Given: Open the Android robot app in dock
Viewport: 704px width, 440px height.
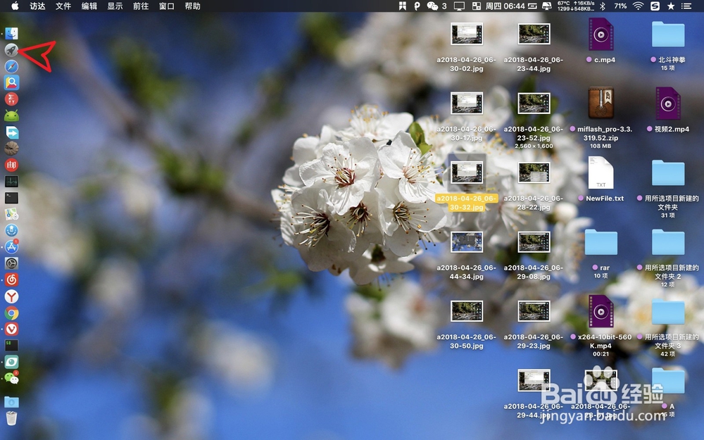Looking at the screenshot, I should [12, 116].
